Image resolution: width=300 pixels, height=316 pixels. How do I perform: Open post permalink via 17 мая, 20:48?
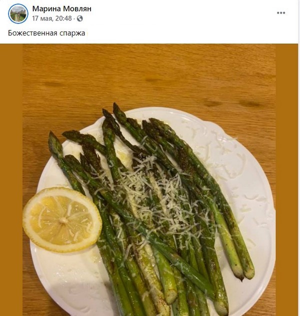coord(52,18)
